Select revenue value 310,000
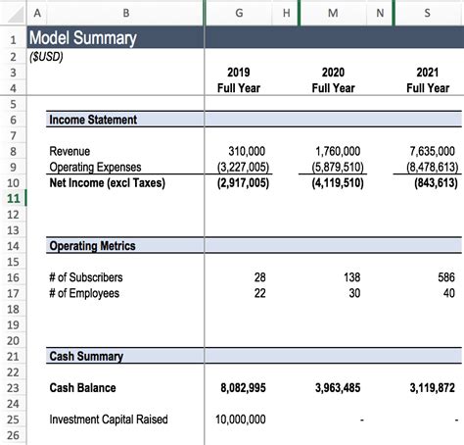The image size is (464, 445). point(247,151)
